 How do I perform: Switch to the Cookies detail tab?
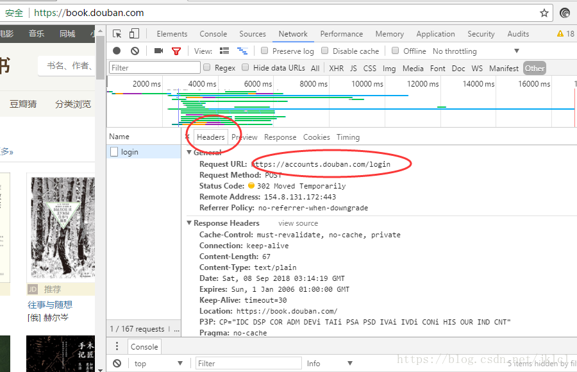tap(317, 137)
